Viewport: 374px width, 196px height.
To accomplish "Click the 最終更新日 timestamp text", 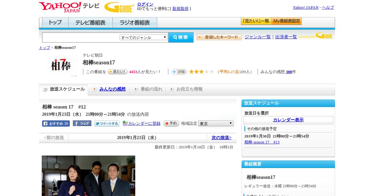I will (194, 147).
